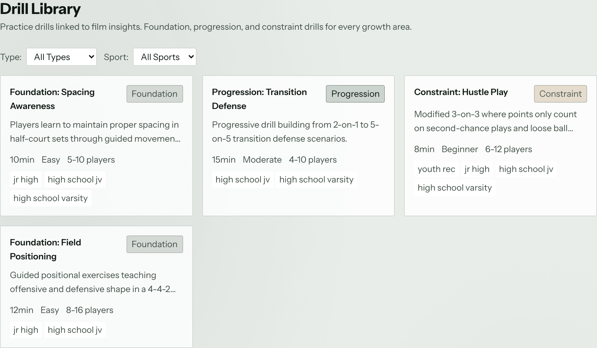Open Foundation: Spacing Awareness drill title
Screen dimensions: 597x348
click(52, 99)
